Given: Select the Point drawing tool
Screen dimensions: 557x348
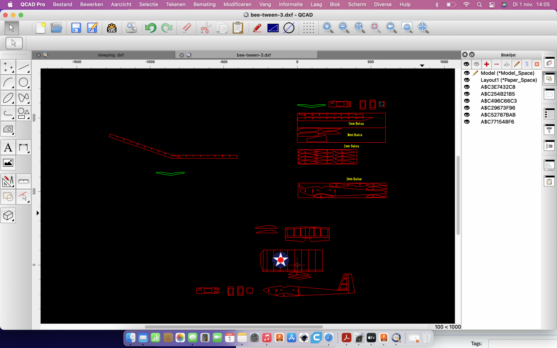Looking at the screenshot, I should [8, 67].
